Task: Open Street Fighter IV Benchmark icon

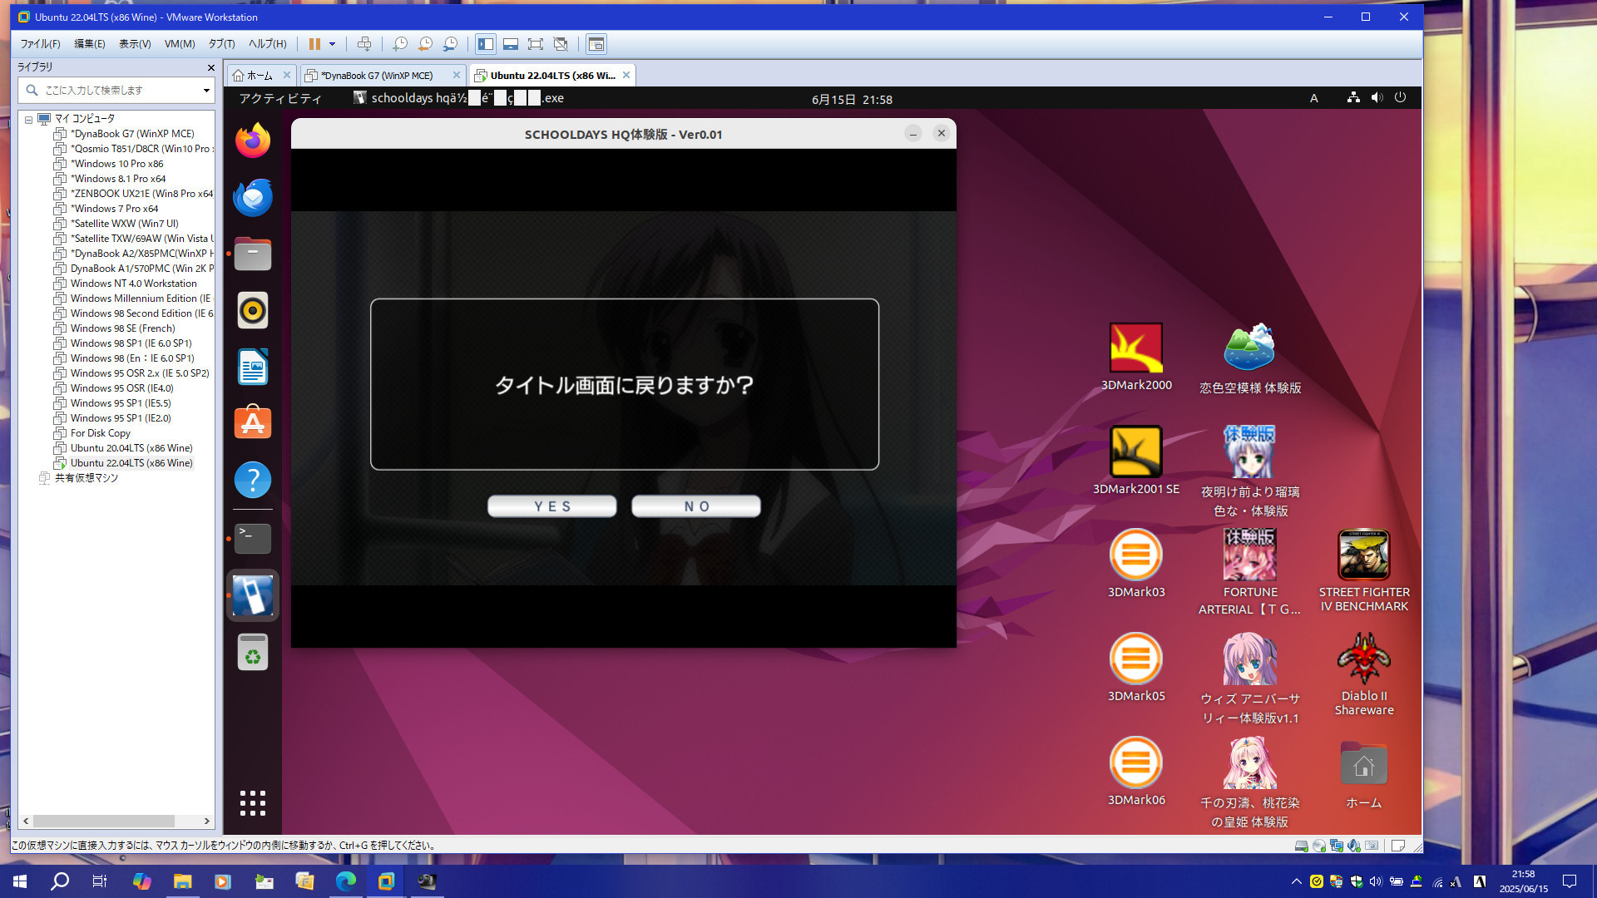Action: (x=1364, y=570)
